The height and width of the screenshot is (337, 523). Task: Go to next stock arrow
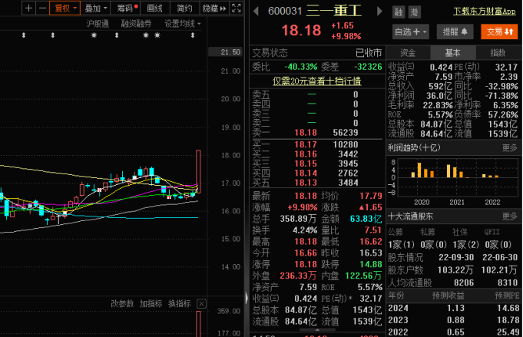(x=379, y=12)
